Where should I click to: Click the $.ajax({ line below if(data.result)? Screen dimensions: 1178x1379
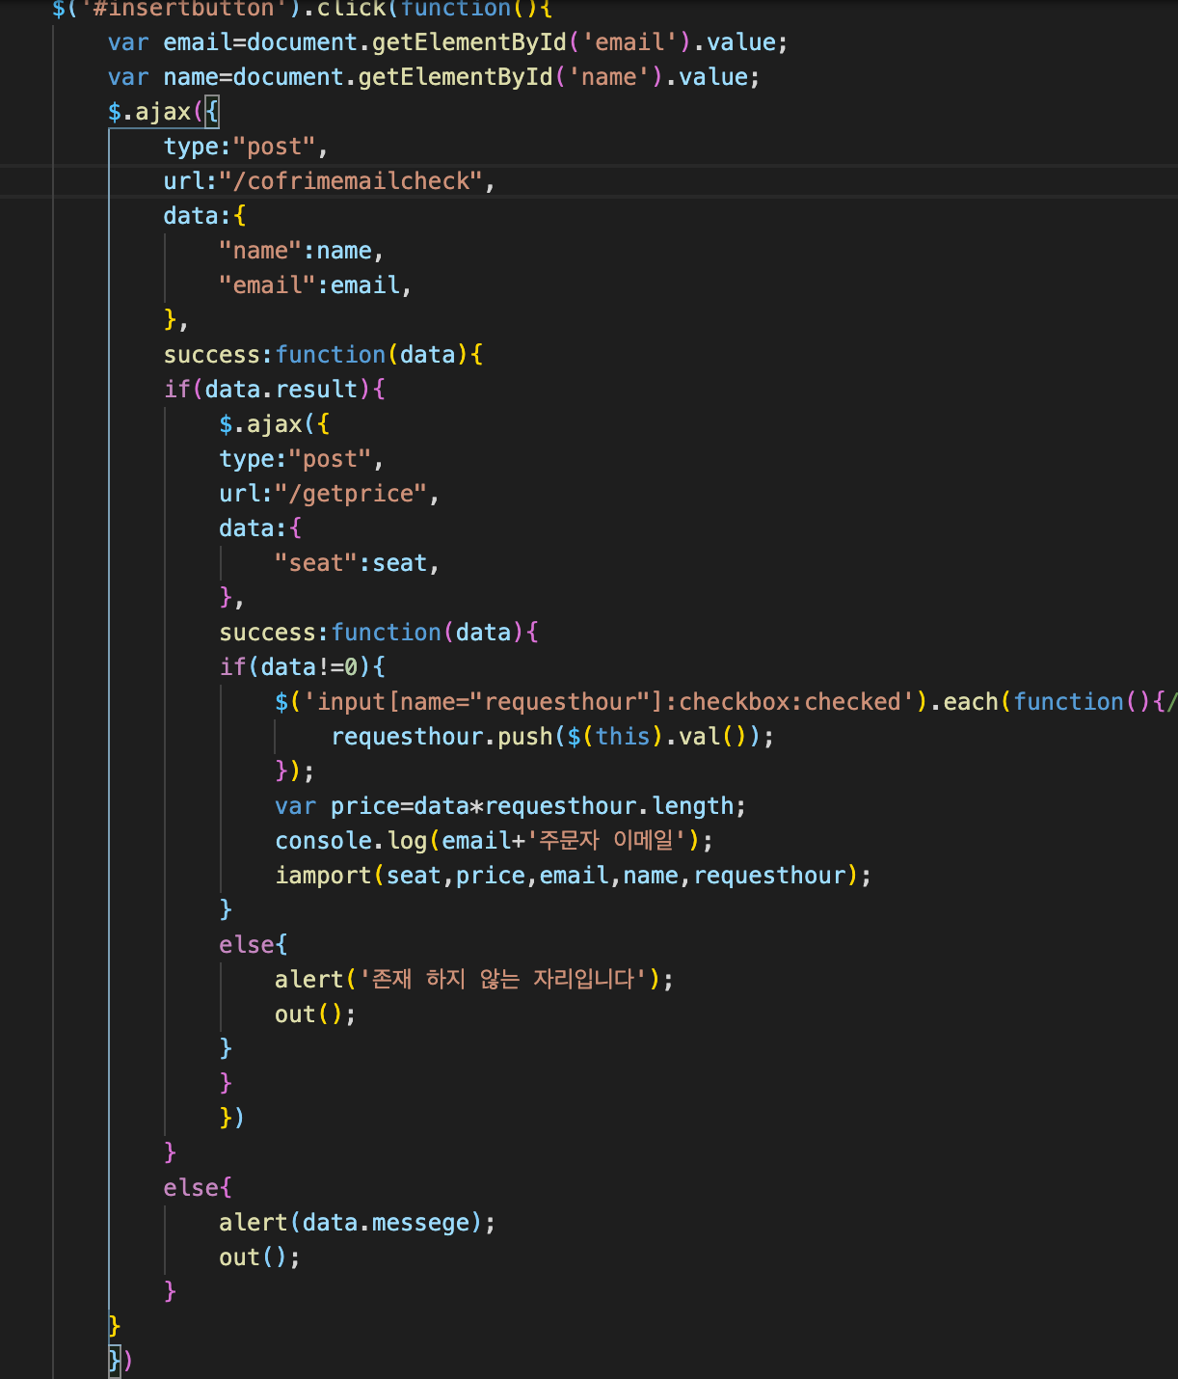pyautogui.click(x=275, y=424)
